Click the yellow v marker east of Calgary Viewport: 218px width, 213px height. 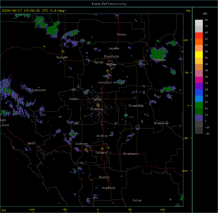[108, 148]
